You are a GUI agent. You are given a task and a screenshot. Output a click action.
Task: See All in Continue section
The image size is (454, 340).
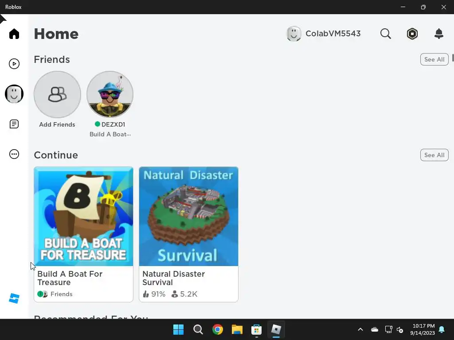(434, 155)
